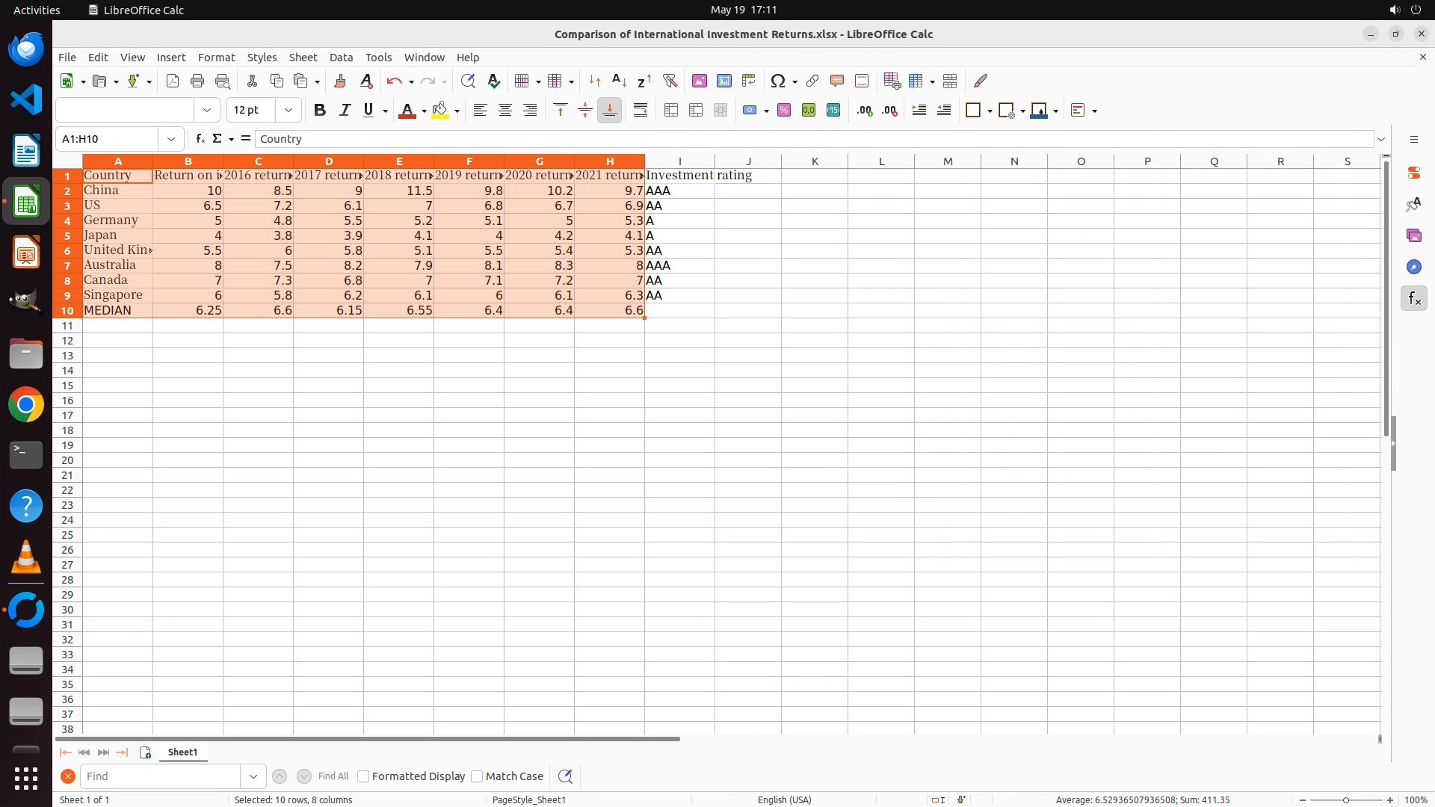1435x807 pixels.
Task: Open the Sheet menu
Action: (x=303, y=58)
